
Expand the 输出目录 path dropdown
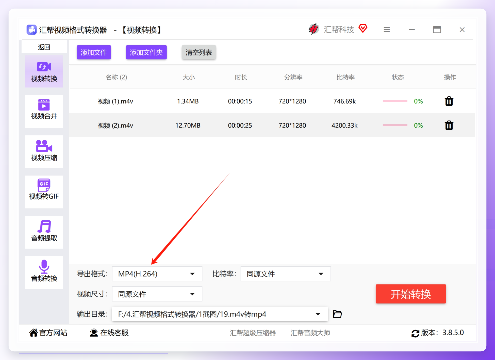click(220, 314)
